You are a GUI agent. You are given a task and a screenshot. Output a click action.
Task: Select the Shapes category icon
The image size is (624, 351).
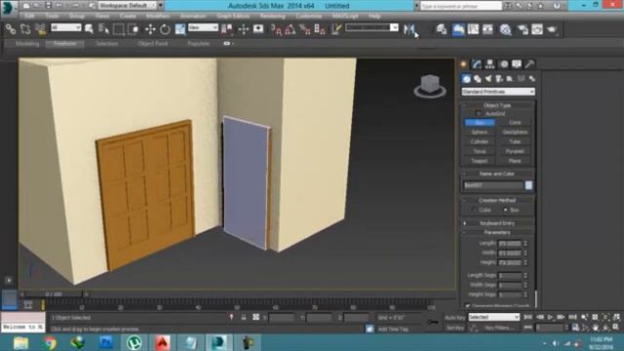pyautogui.click(x=477, y=79)
